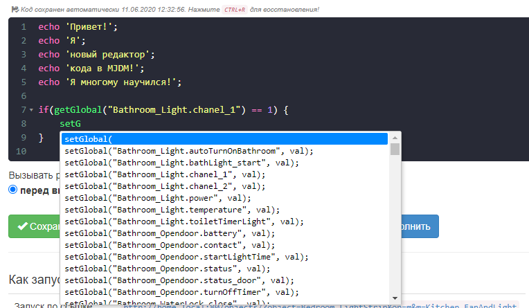Viewport: 529px width, 308px height.
Task: Choose Bathroom_Opendoor.startLightTime suggestion
Action: tap(224, 257)
